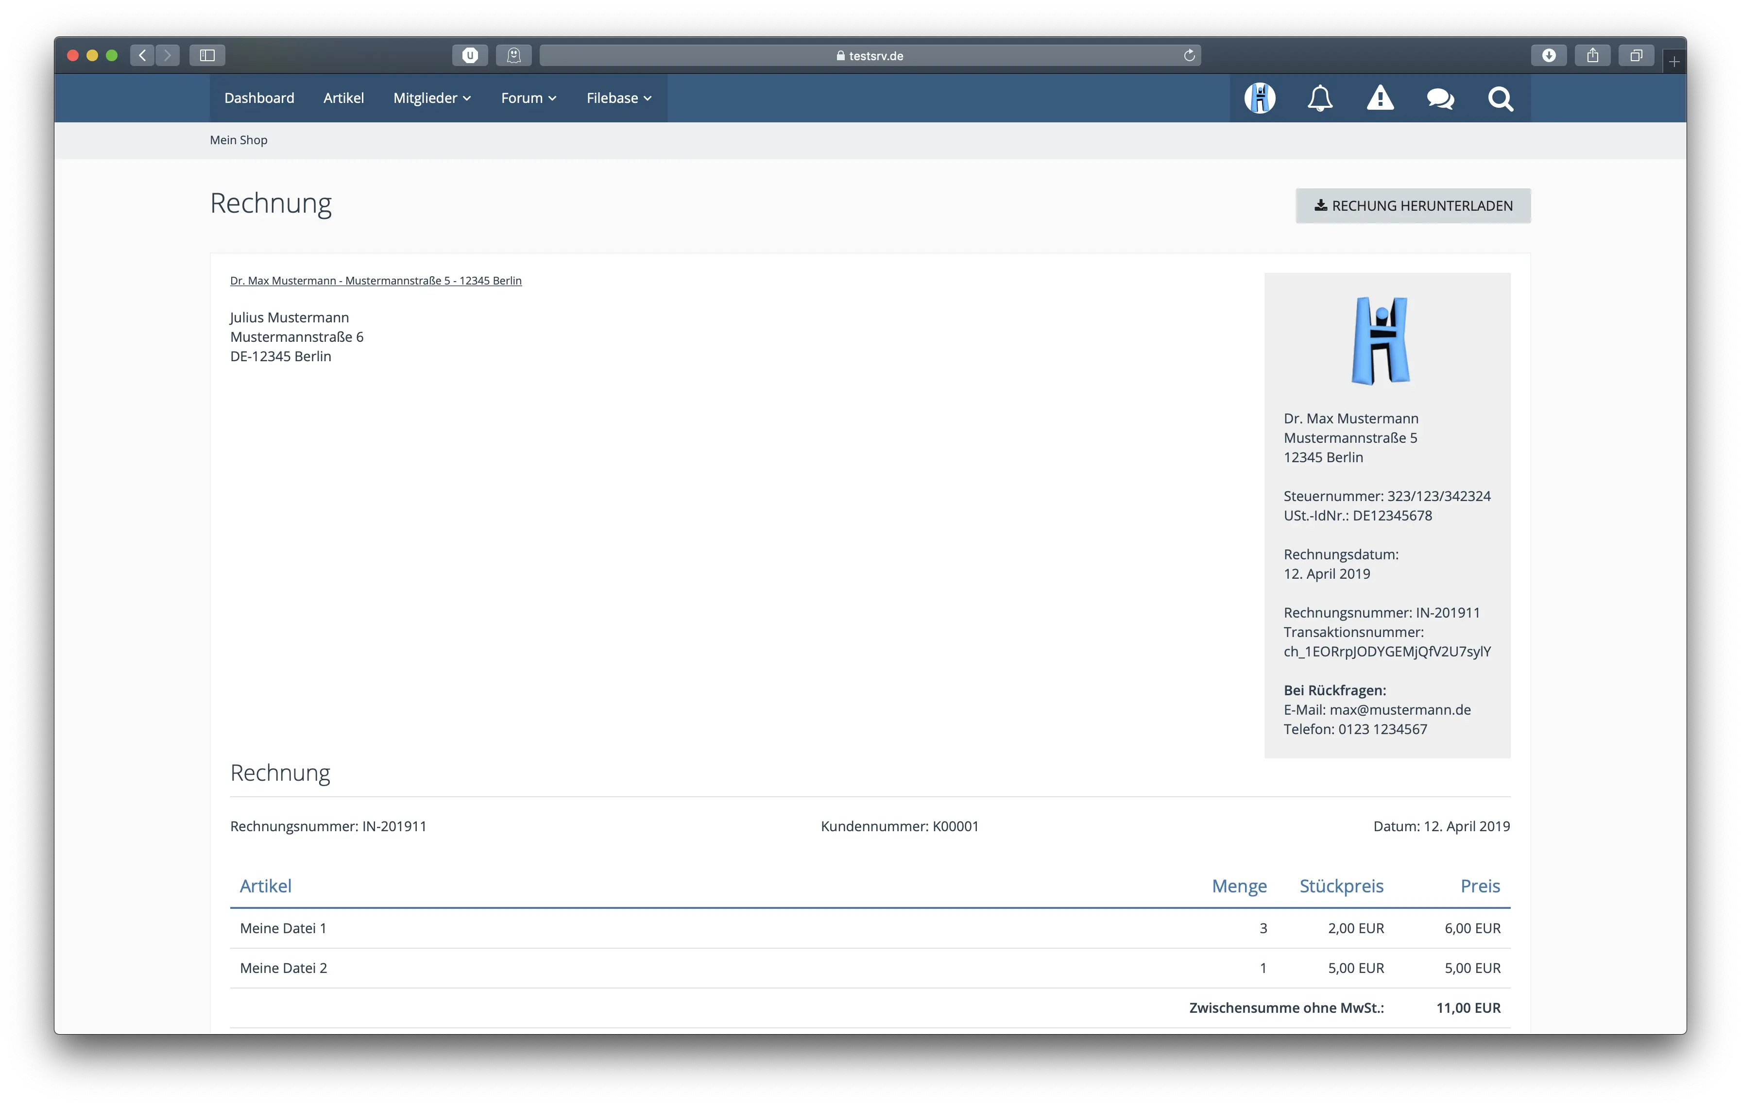Click the Safari share icon
This screenshot has height=1106, width=1741.
pyautogui.click(x=1592, y=56)
